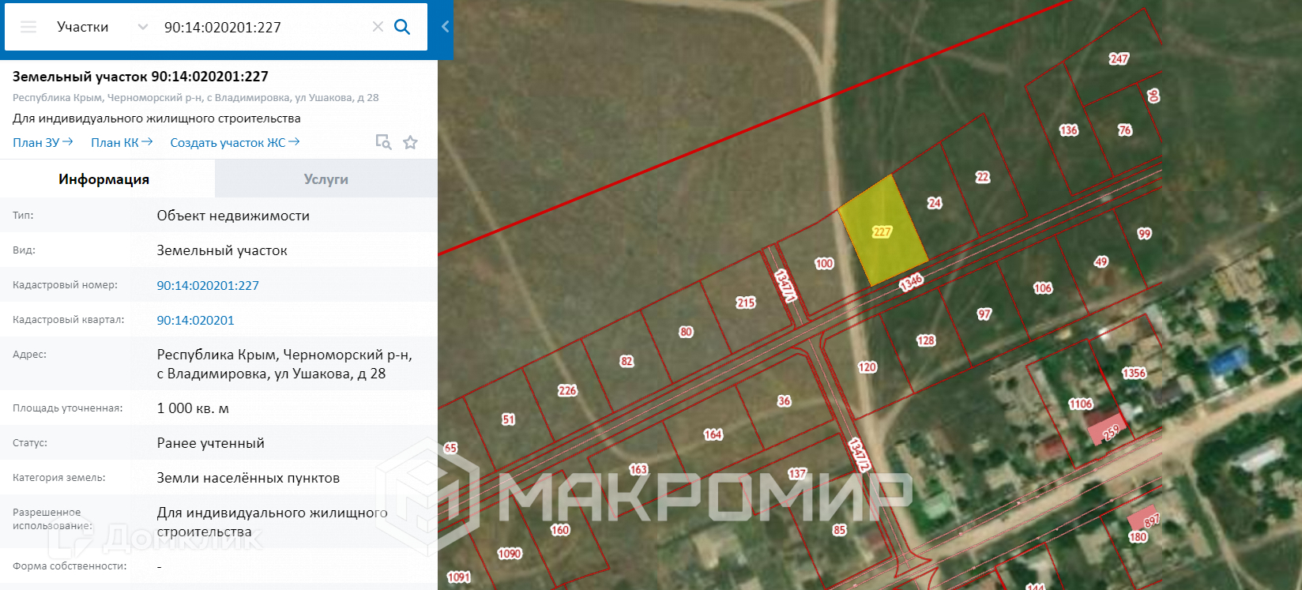This screenshot has height=590, width=1302.
Task: Open the План КК link
Action: tap(122, 142)
